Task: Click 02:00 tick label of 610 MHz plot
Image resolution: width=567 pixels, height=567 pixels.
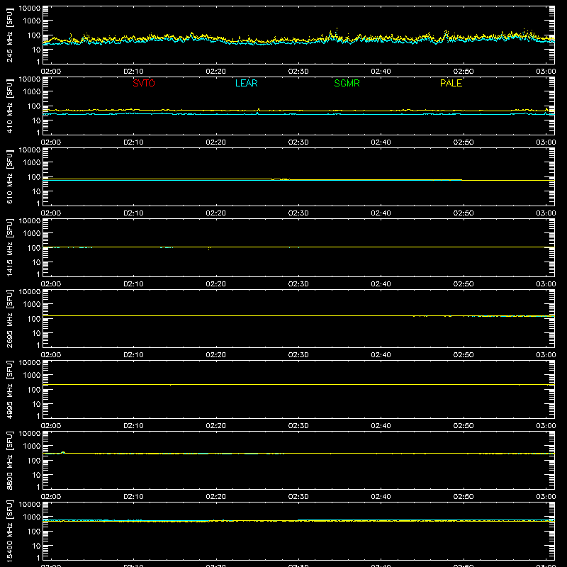Action: [51, 213]
